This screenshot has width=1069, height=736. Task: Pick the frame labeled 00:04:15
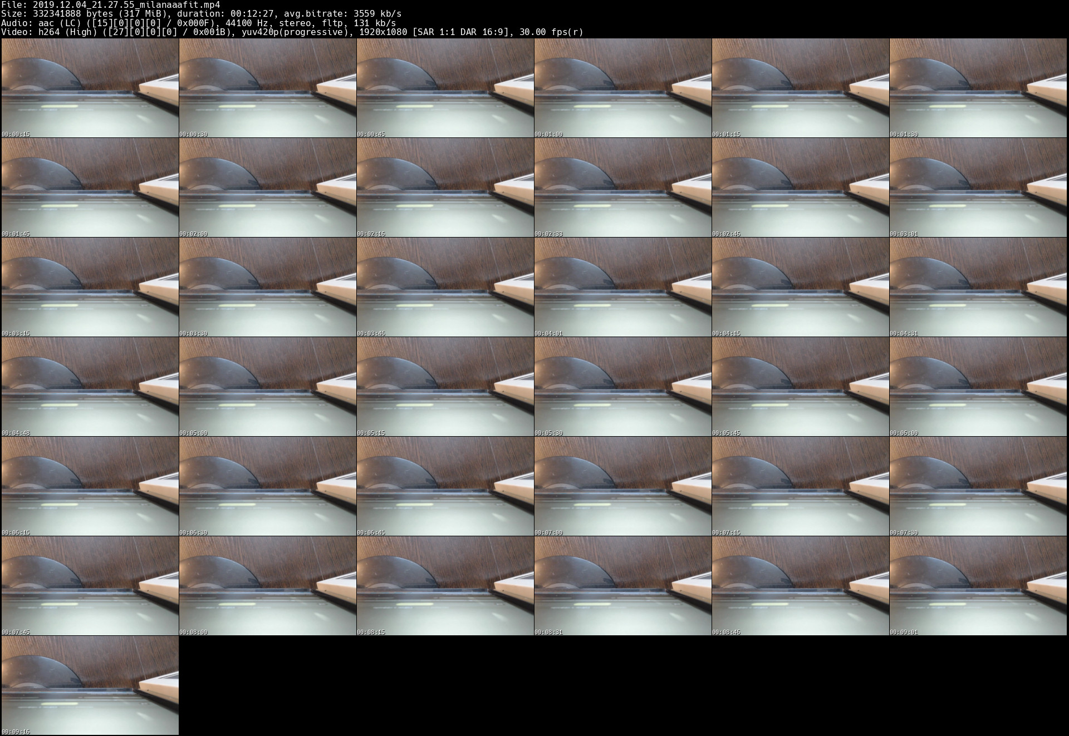[801, 287]
